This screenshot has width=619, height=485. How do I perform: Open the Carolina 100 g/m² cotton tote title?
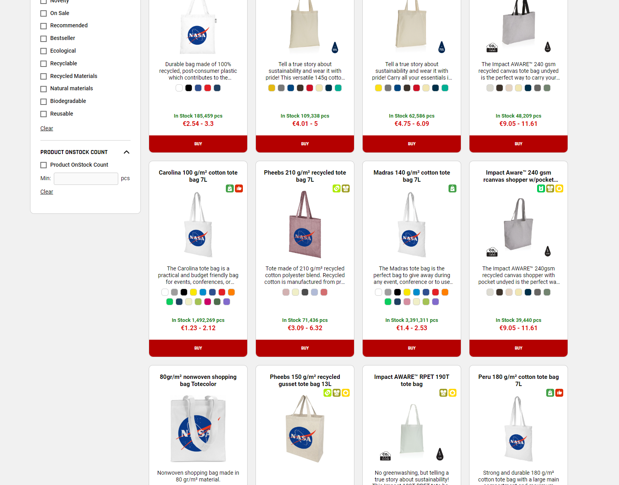[x=198, y=176]
